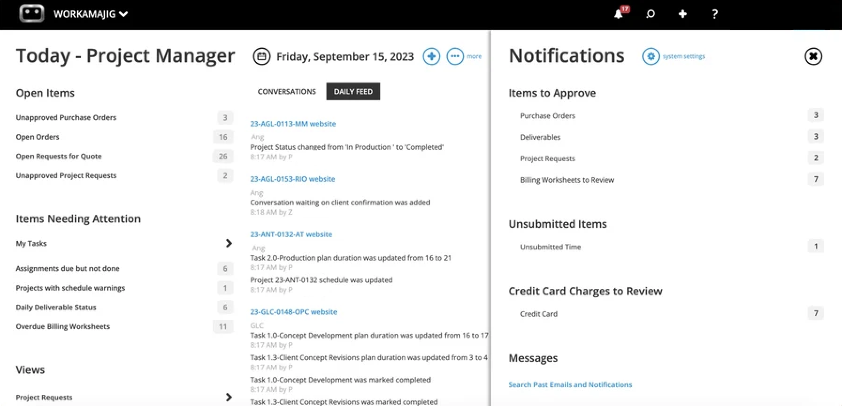Click the circled ellipsis more icon

coord(454,57)
